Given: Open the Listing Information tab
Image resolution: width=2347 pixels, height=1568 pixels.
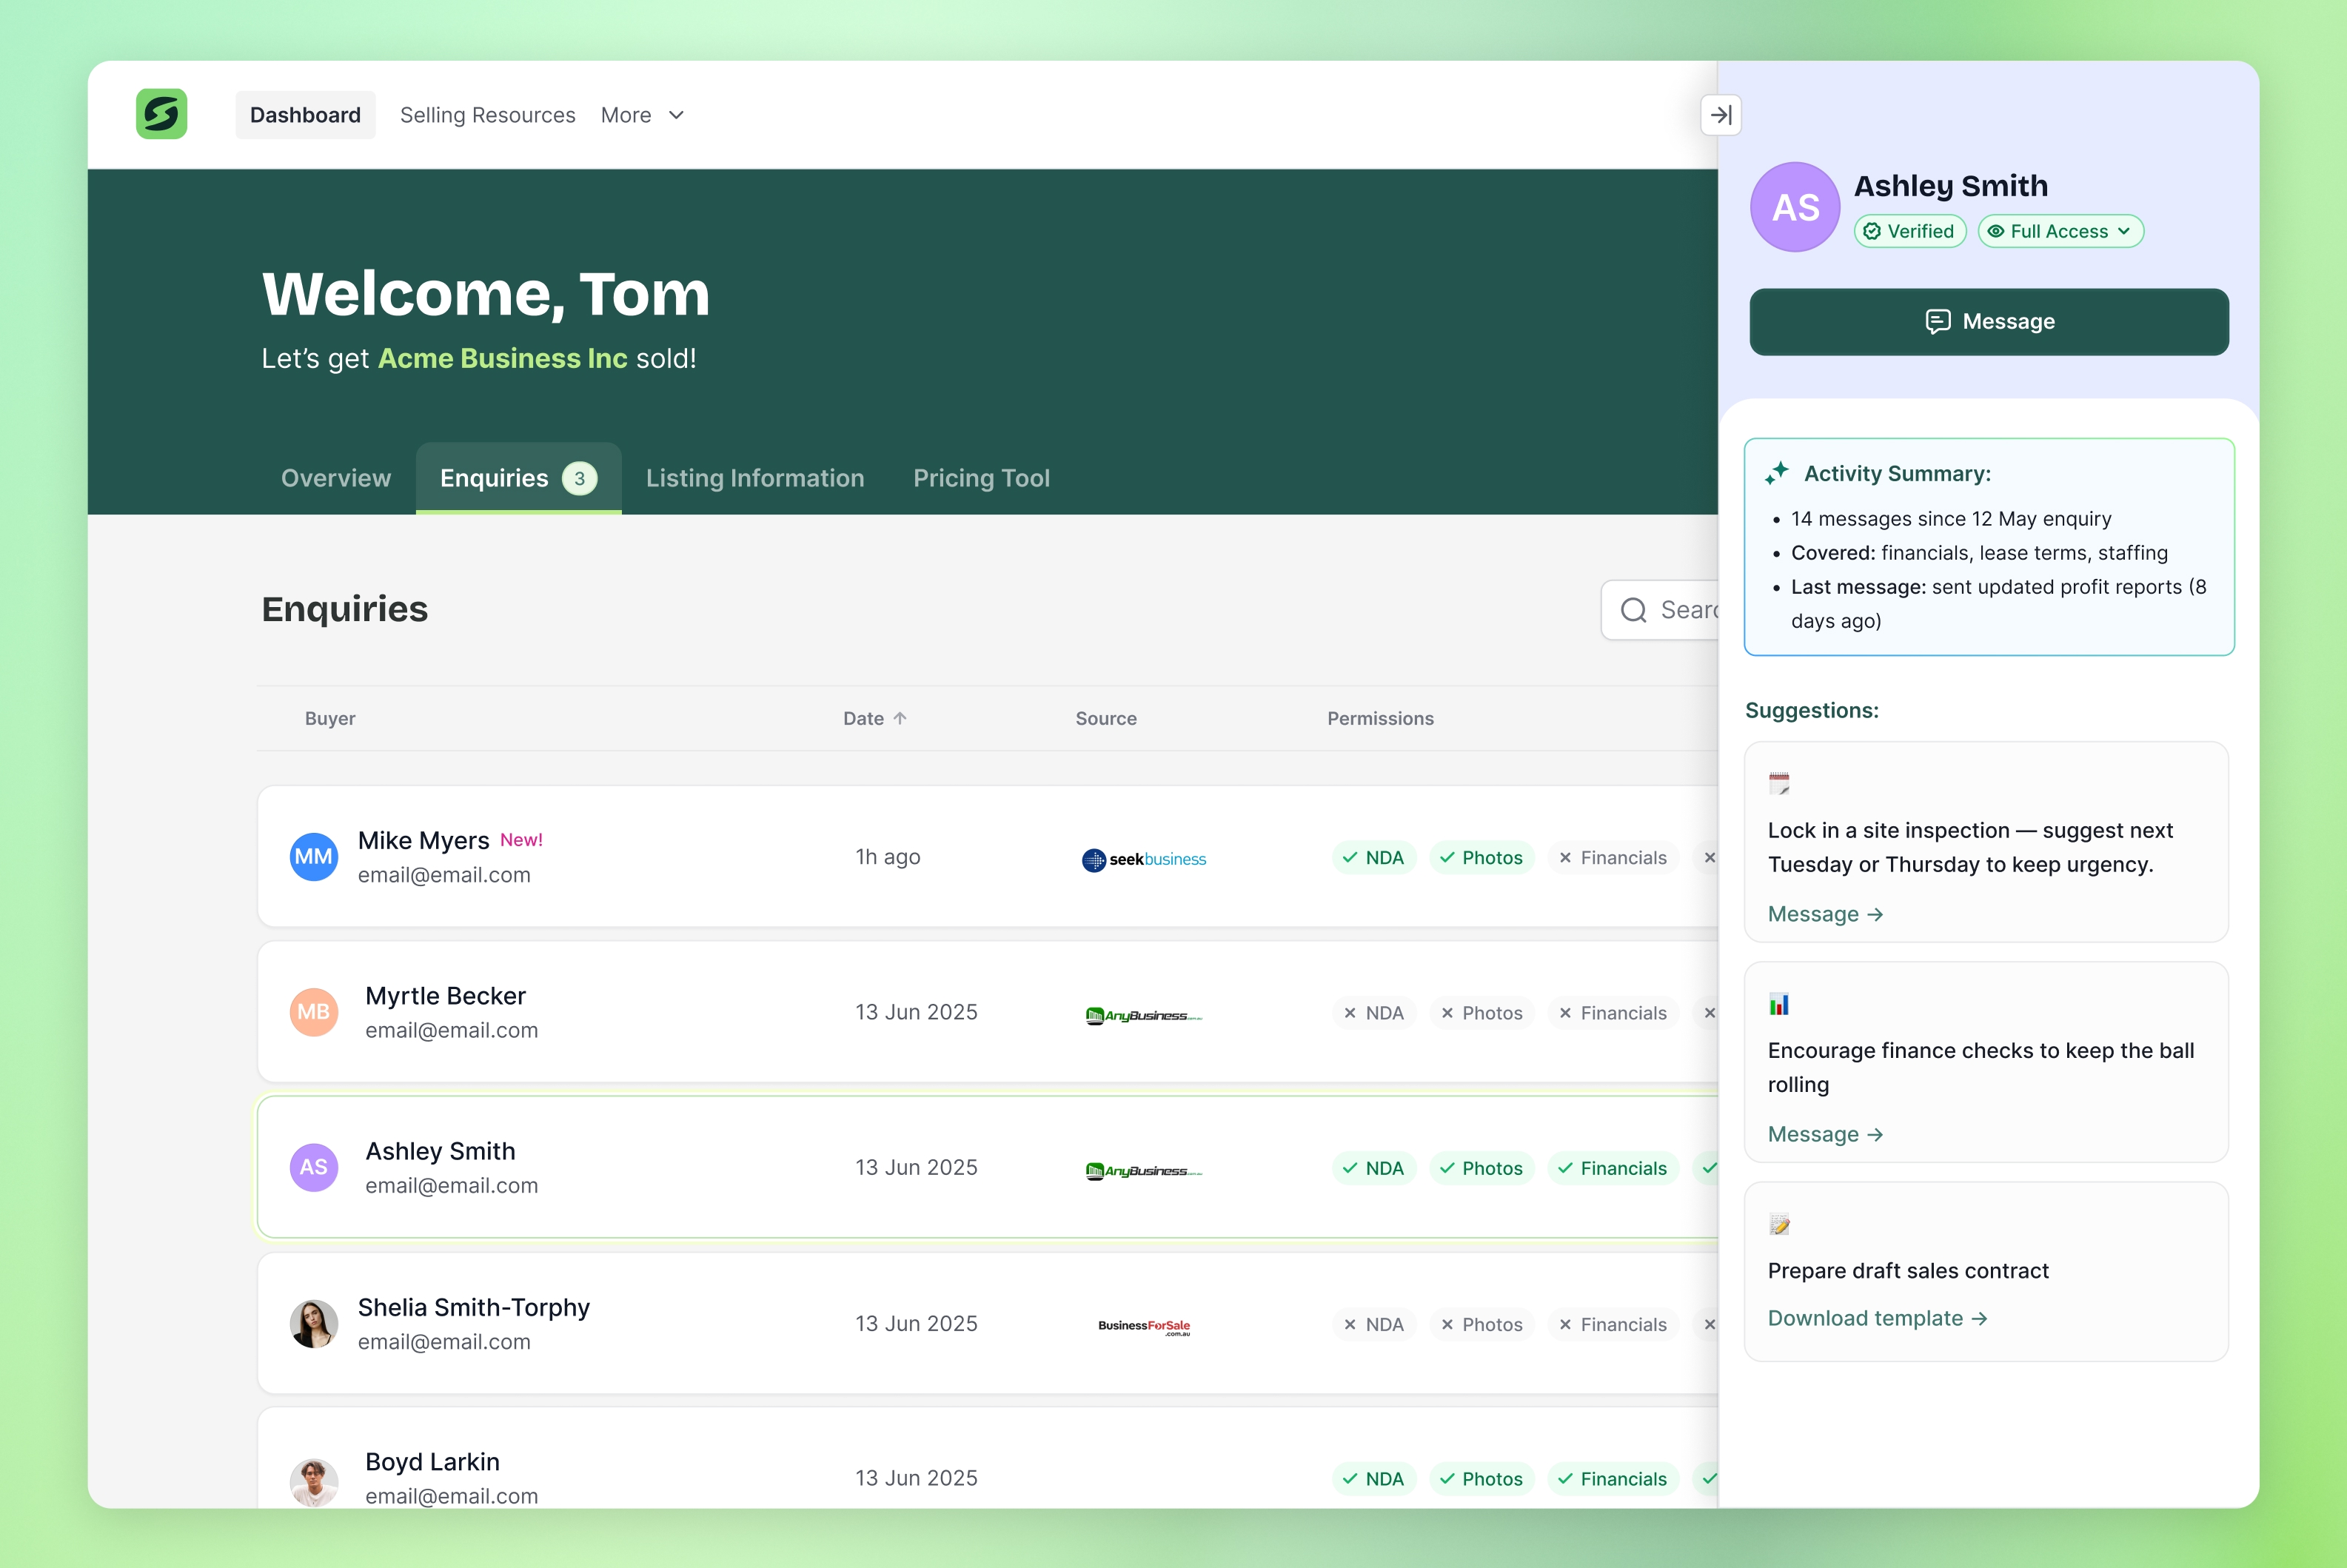Looking at the screenshot, I should (x=755, y=478).
